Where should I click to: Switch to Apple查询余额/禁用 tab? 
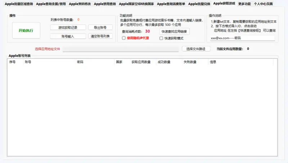point(51,4)
